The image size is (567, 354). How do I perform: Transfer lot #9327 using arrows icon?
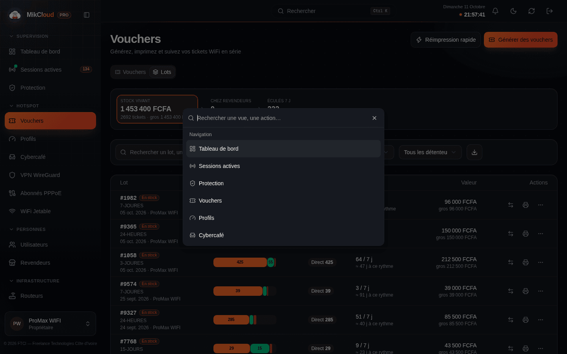(x=511, y=320)
